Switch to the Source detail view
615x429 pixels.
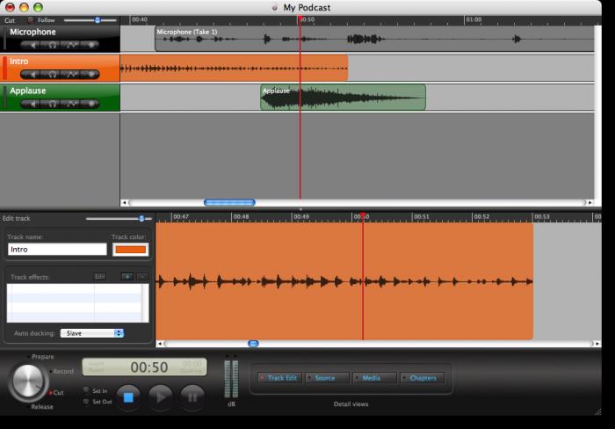click(x=327, y=378)
